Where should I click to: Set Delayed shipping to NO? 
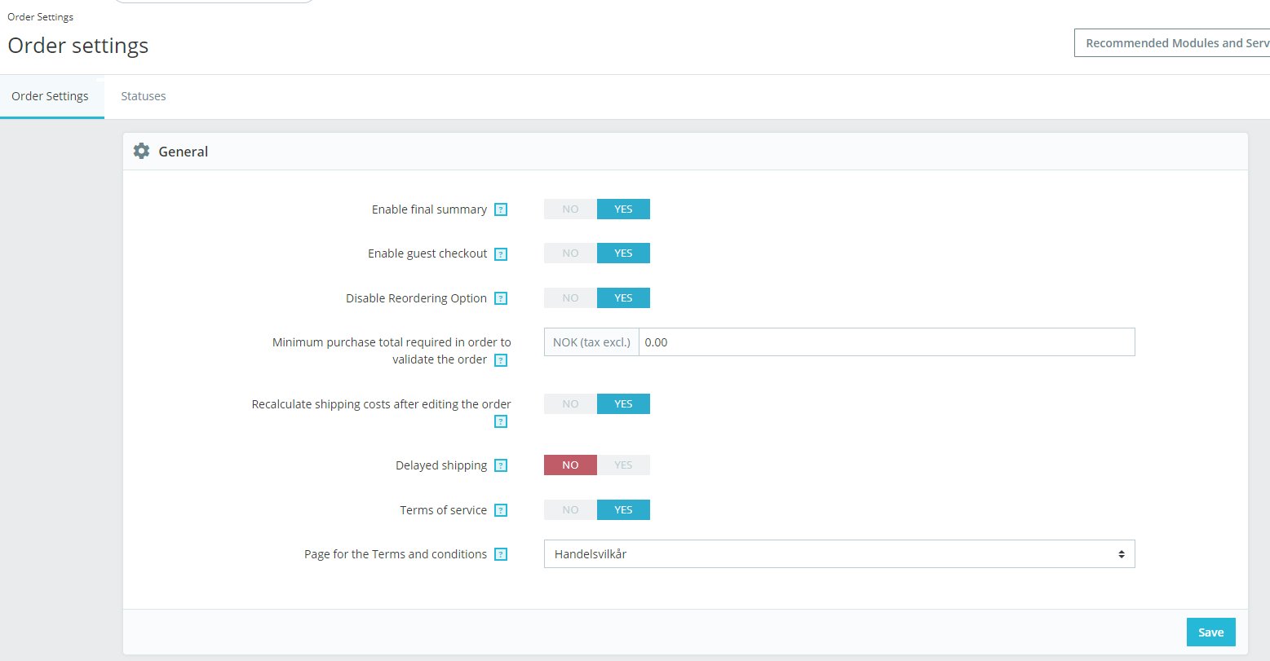pos(570,465)
